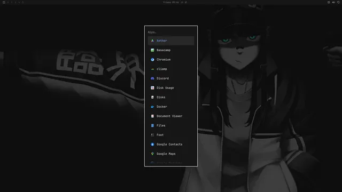
Task: Open the Disk Usage icon
Action: click(152, 87)
